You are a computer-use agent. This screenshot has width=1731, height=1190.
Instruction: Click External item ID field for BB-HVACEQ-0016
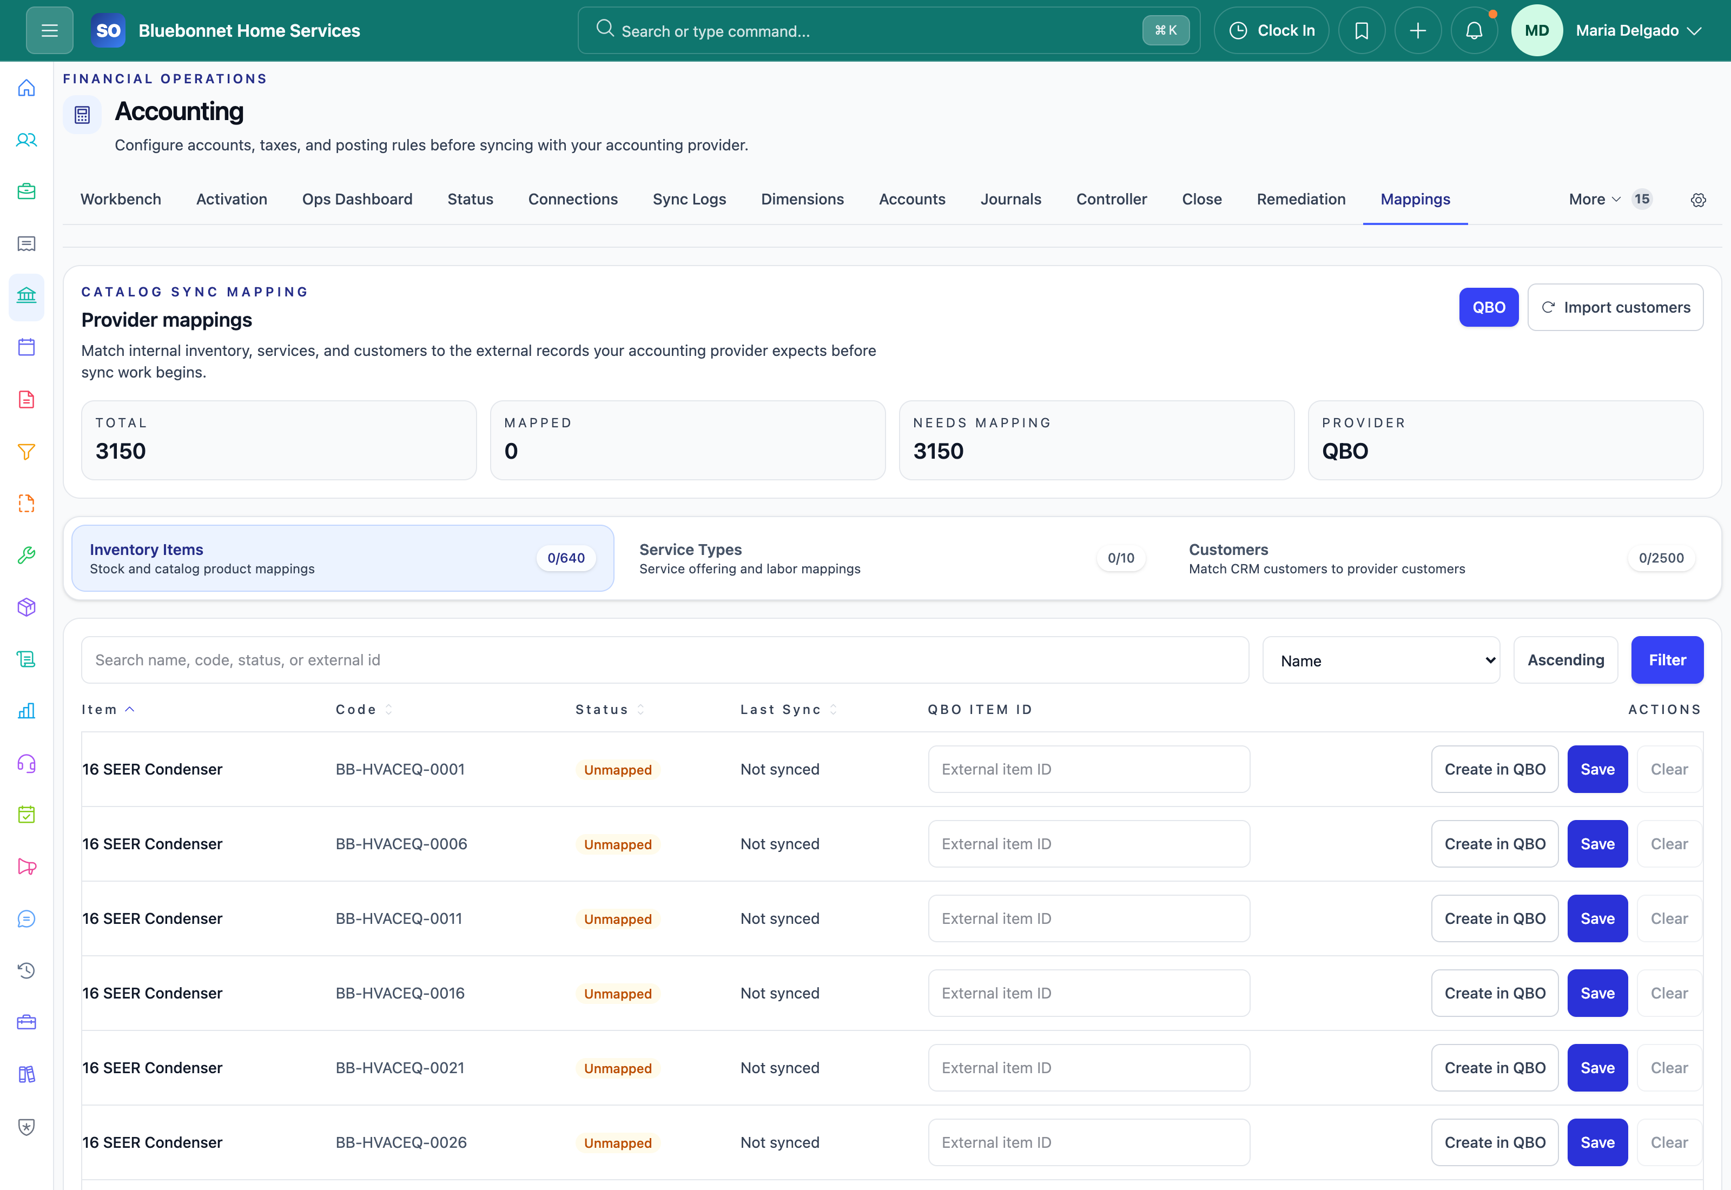tap(1088, 993)
